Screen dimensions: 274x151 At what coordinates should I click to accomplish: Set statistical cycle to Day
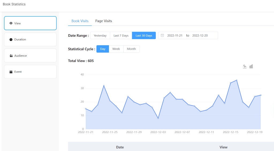click(x=103, y=49)
